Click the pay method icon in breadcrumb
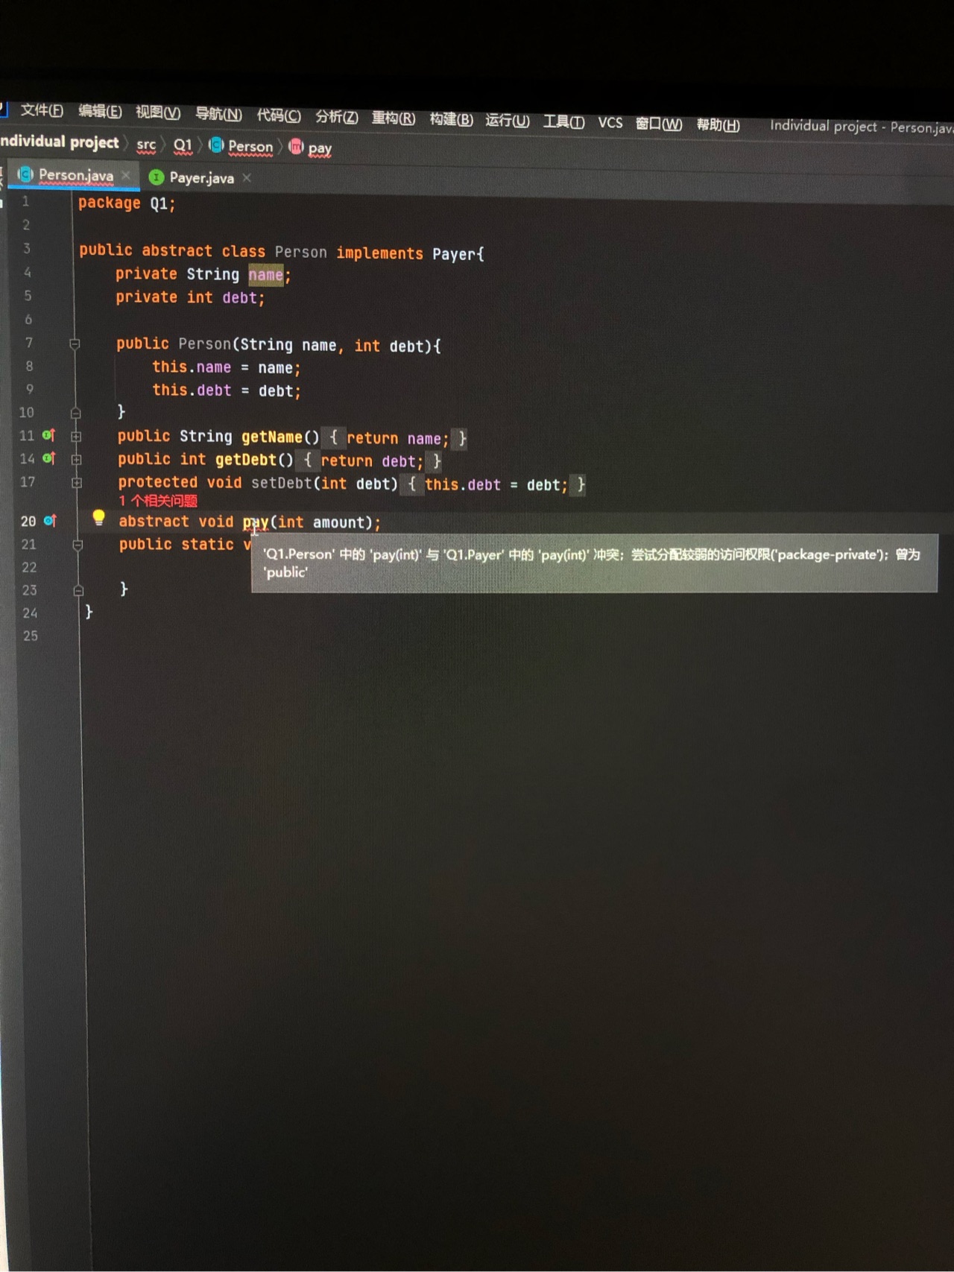The image size is (954, 1272). (x=296, y=147)
